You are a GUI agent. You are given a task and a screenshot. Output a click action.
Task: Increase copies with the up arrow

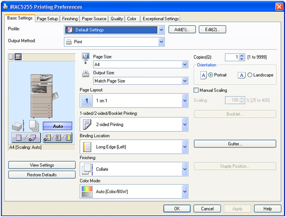pyautogui.click(x=242, y=55)
